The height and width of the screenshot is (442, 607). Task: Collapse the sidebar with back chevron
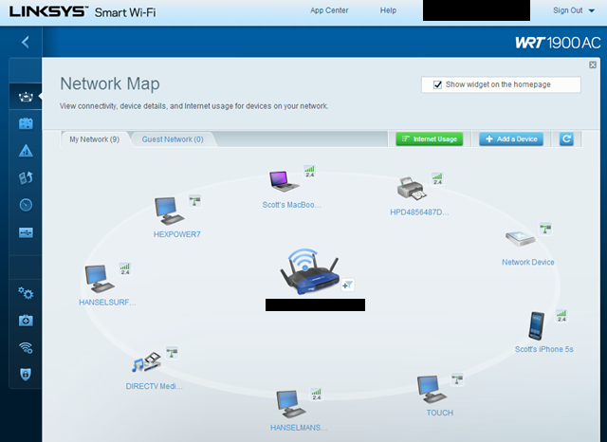tap(25, 42)
